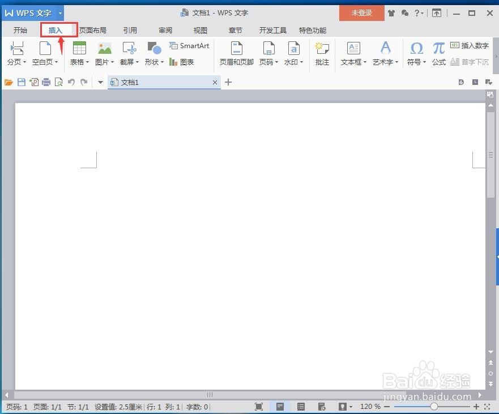Toggle full screen view in status bar
This screenshot has height=414, width=499.
pyautogui.click(x=259, y=407)
